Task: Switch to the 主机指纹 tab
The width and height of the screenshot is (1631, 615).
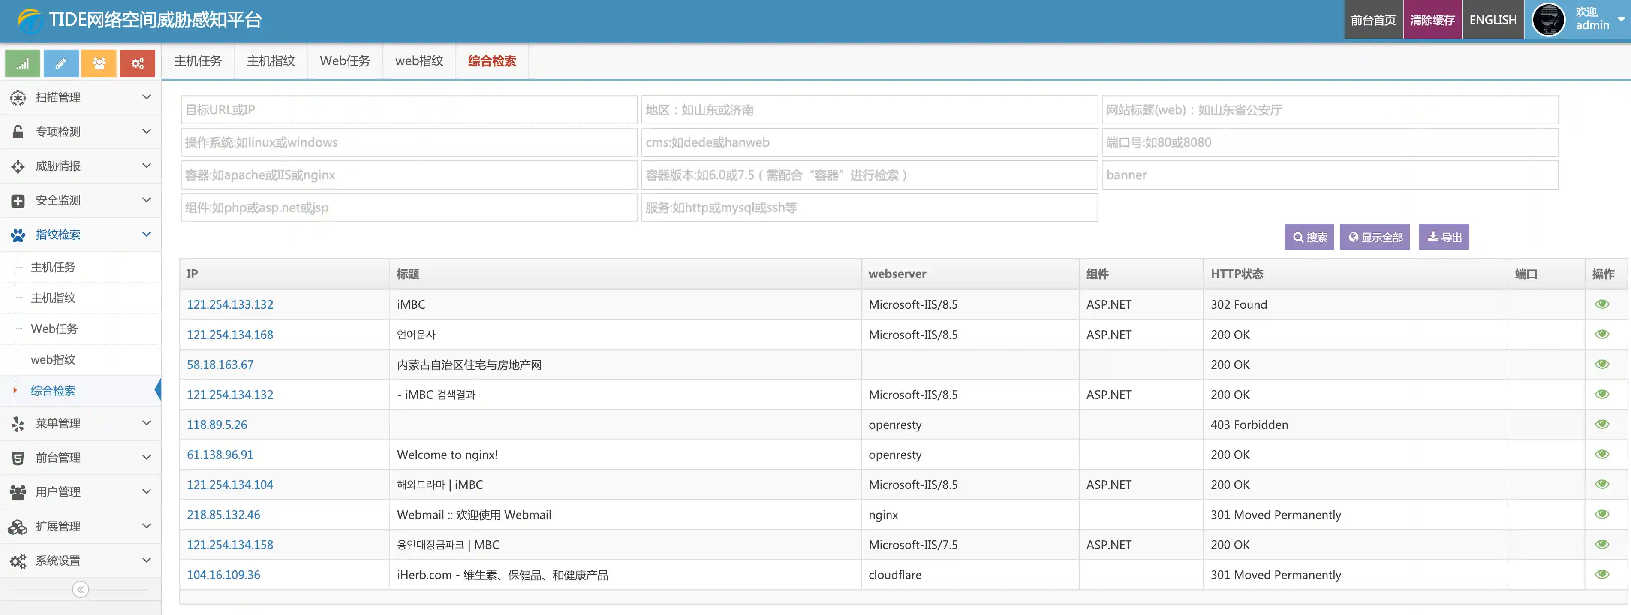Action: (x=271, y=61)
